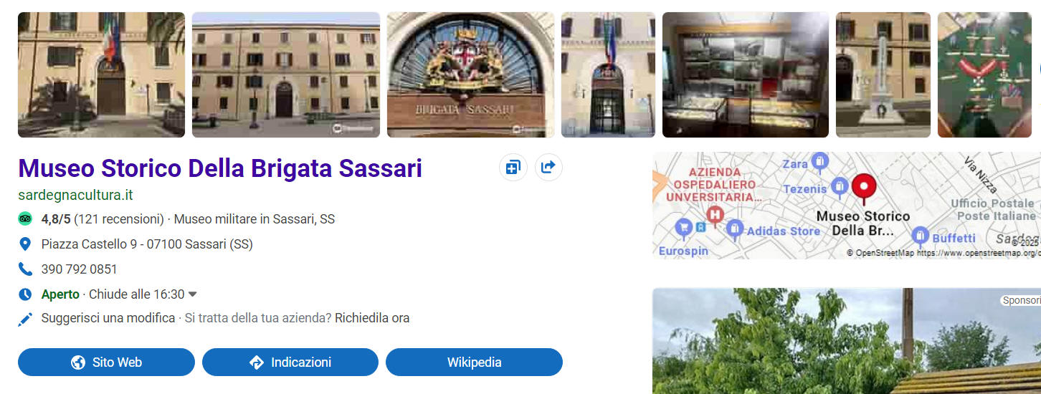
Task: Click the clock icon beside opening hours
Action: [25, 294]
